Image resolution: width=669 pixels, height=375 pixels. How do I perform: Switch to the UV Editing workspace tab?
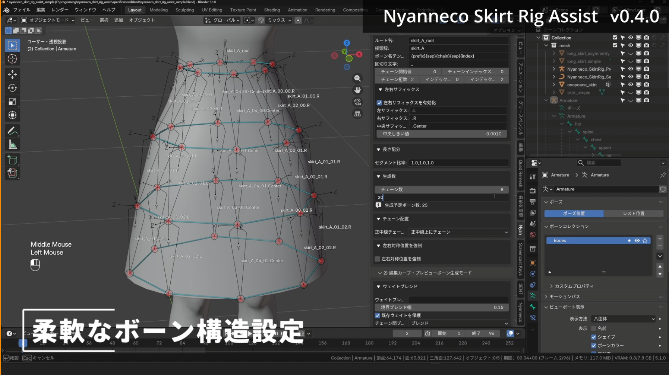tap(212, 10)
